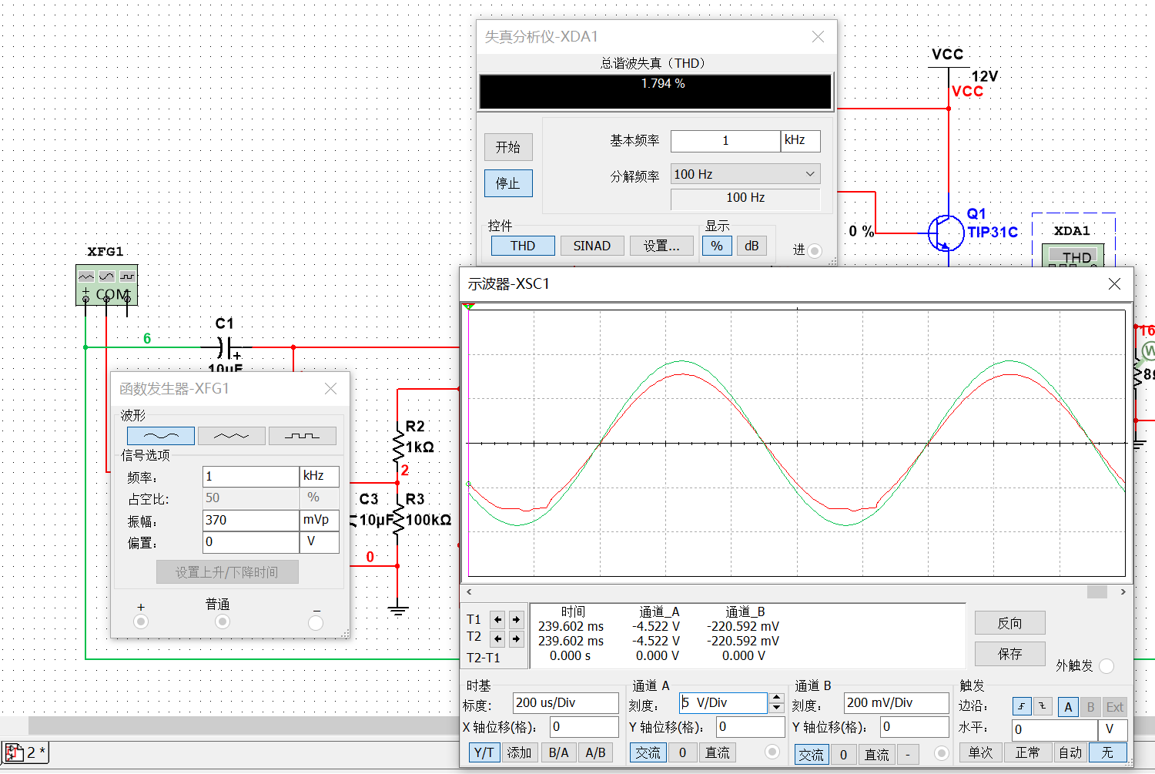This screenshot has width=1155, height=774.
Task: Click channel B invert minus button
Action: click(x=909, y=754)
